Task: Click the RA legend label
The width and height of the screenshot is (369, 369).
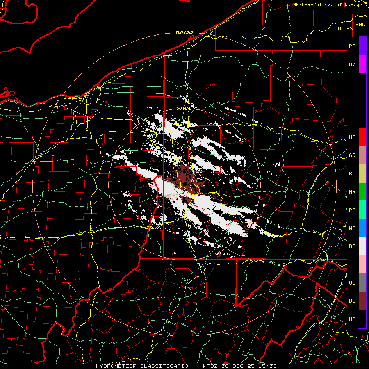Action: (x=352, y=210)
